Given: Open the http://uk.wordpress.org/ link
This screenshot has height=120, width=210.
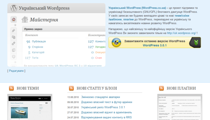Looking at the screenshot, I should coord(181,33).
